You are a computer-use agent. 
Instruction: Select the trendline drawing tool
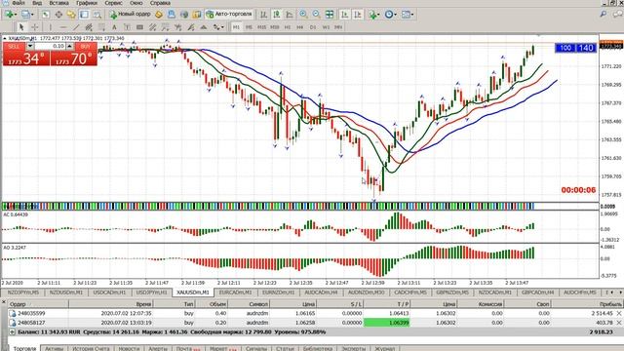(x=76, y=27)
